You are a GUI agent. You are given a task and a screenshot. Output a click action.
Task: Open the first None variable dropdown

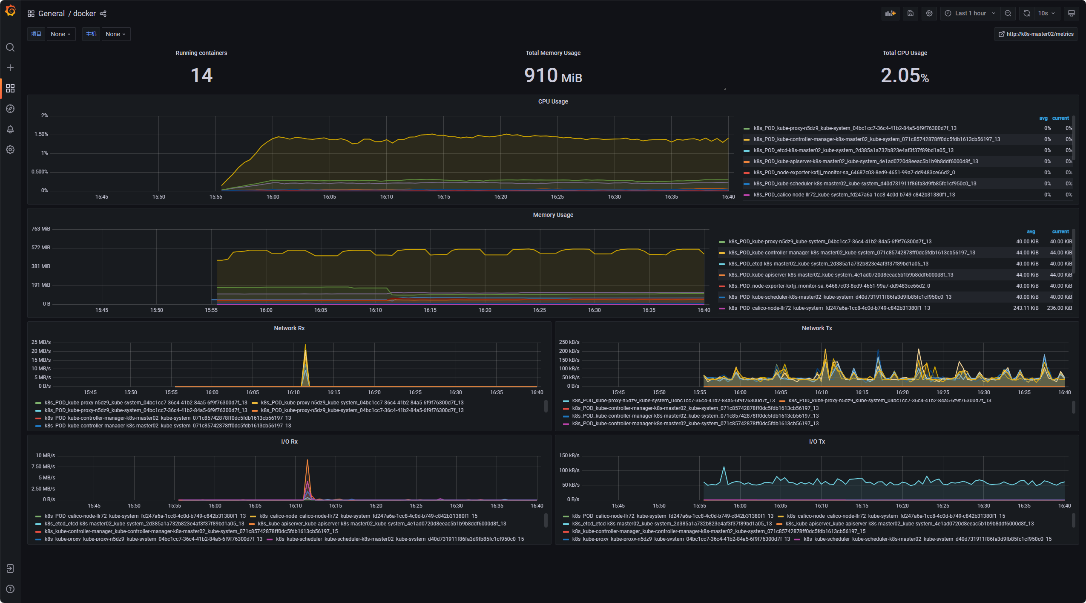[x=60, y=34]
